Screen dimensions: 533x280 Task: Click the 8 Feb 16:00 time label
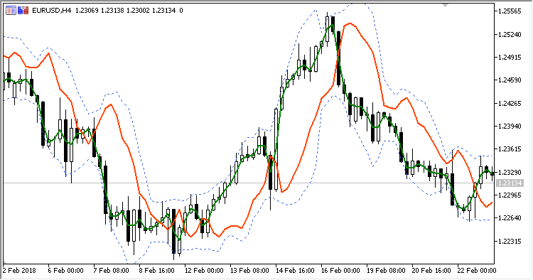pos(156,271)
